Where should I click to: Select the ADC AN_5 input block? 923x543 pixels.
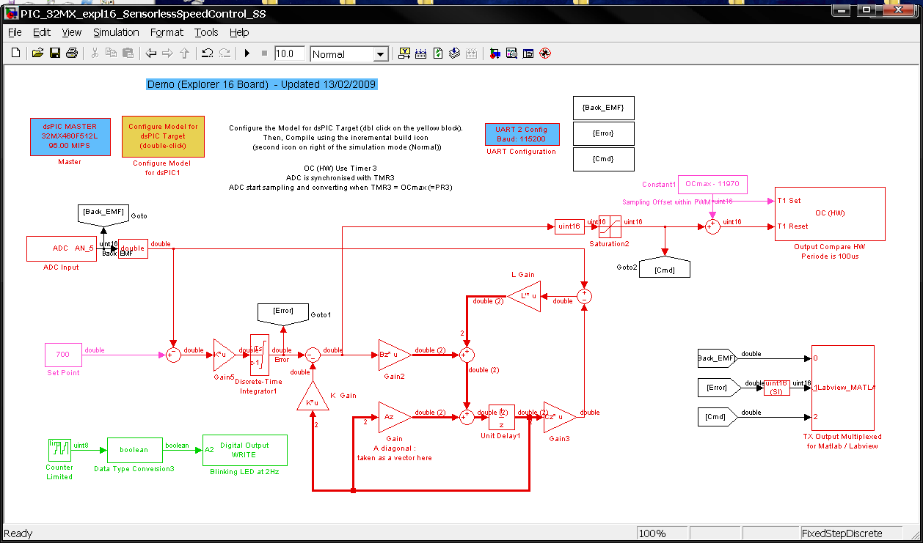(61, 248)
